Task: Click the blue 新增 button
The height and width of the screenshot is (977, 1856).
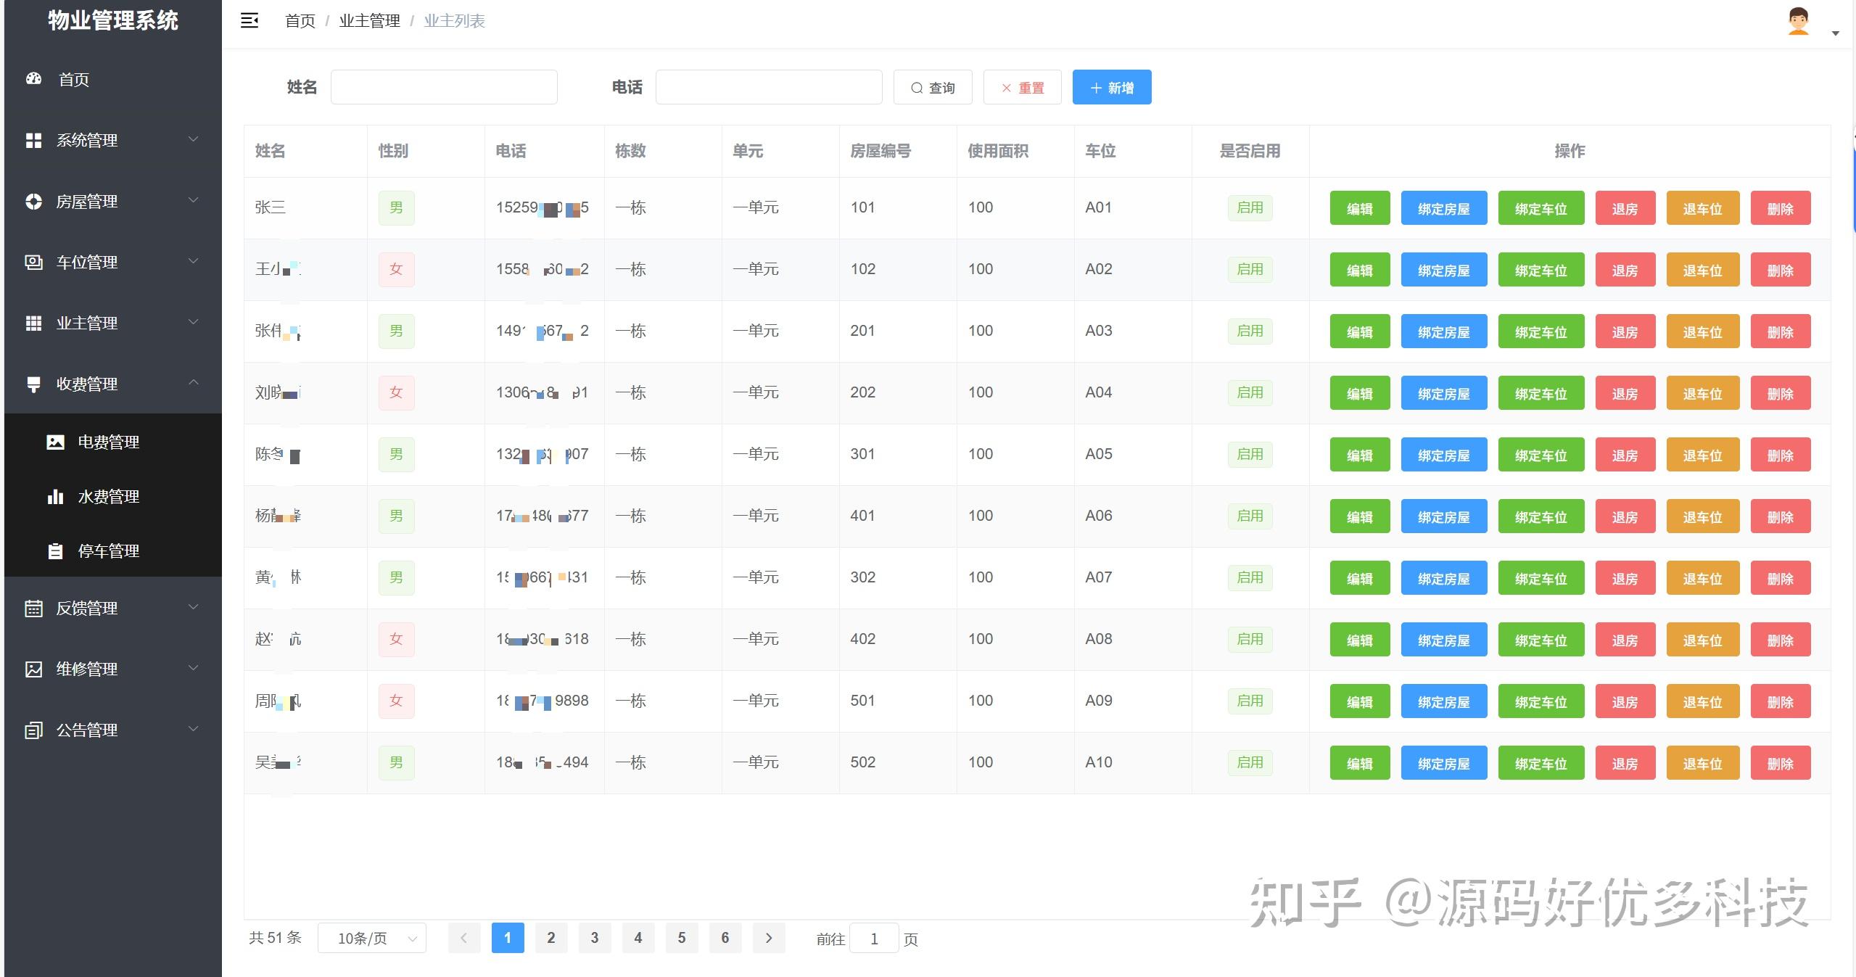Action: (1112, 87)
